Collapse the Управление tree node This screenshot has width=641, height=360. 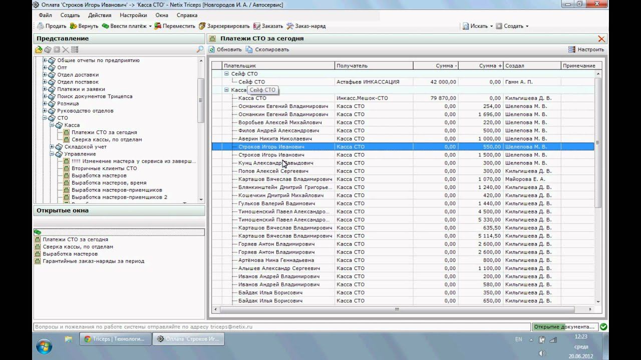[x=52, y=154]
